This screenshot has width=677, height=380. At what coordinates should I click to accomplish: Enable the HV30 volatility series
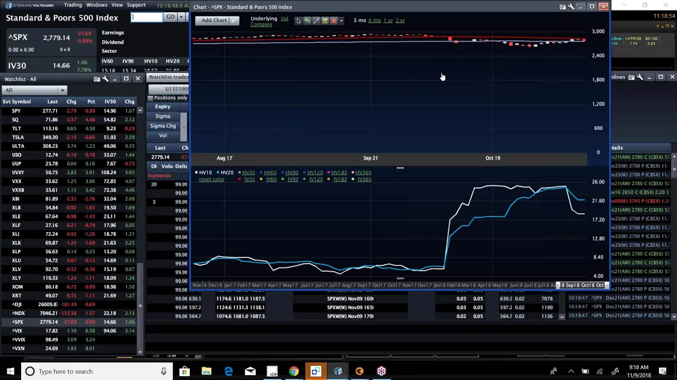[249, 173]
